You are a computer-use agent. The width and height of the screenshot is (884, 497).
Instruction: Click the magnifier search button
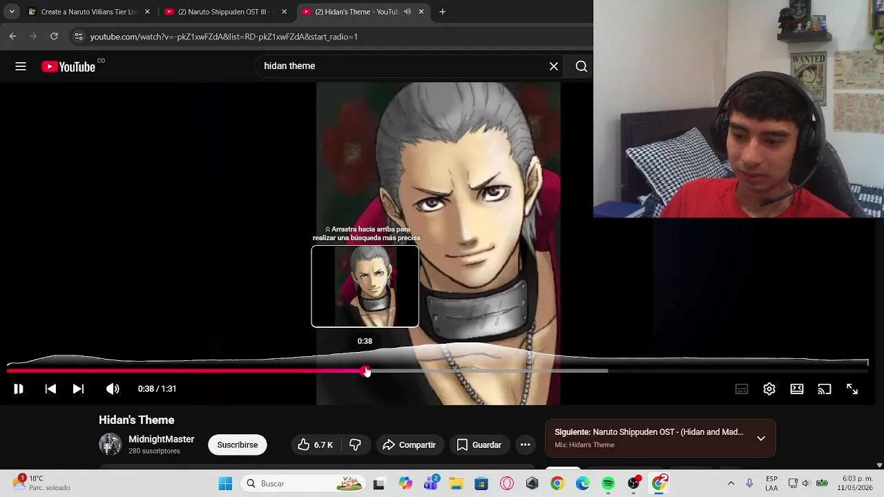[x=582, y=66]
